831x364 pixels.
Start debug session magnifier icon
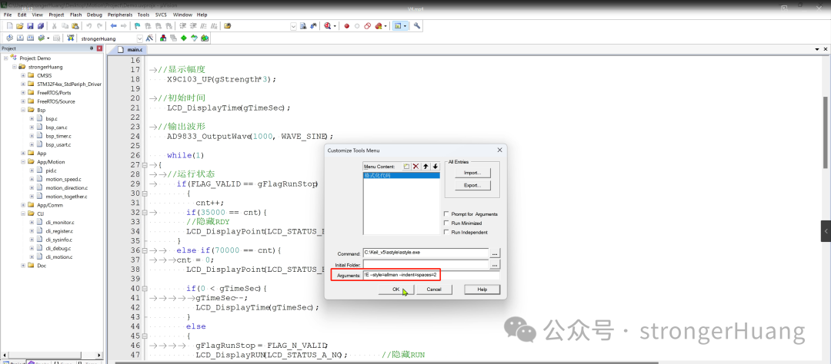coord(327,26)
